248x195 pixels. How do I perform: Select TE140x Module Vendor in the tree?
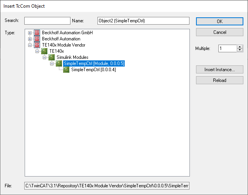click(x=64, y=45)
